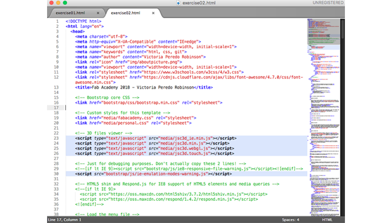Click the media/fabacademy.css link line
The image size is (392, 223).
click(136, 118)
